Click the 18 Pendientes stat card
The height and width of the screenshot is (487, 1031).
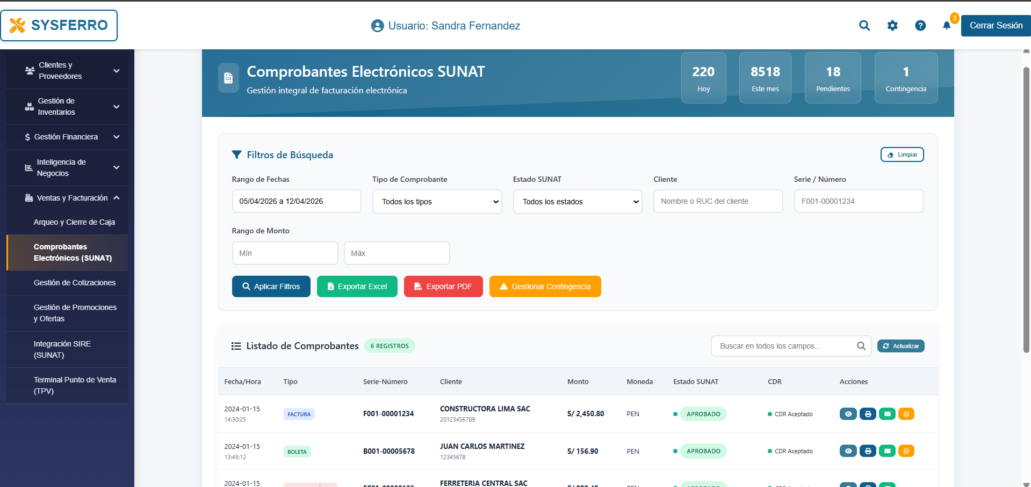pyautogui.click(x=833, y=78)
